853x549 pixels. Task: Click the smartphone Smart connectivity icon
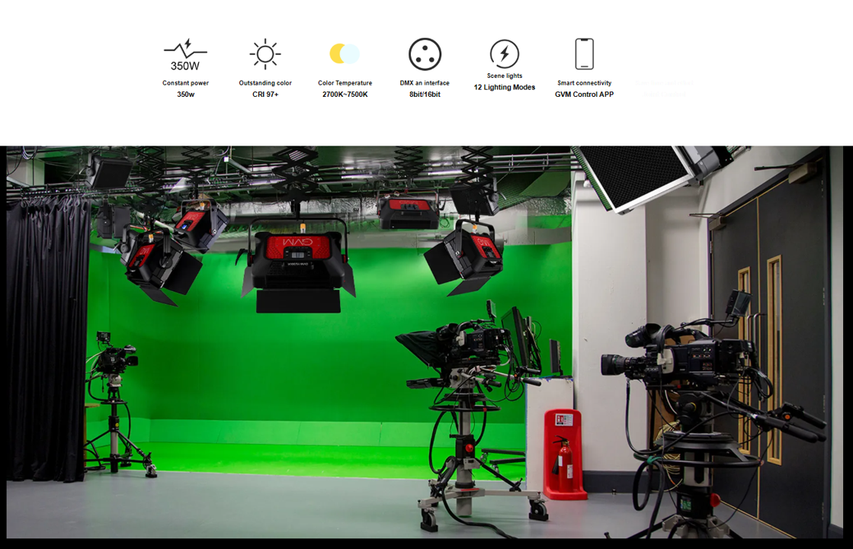(584, 54)
